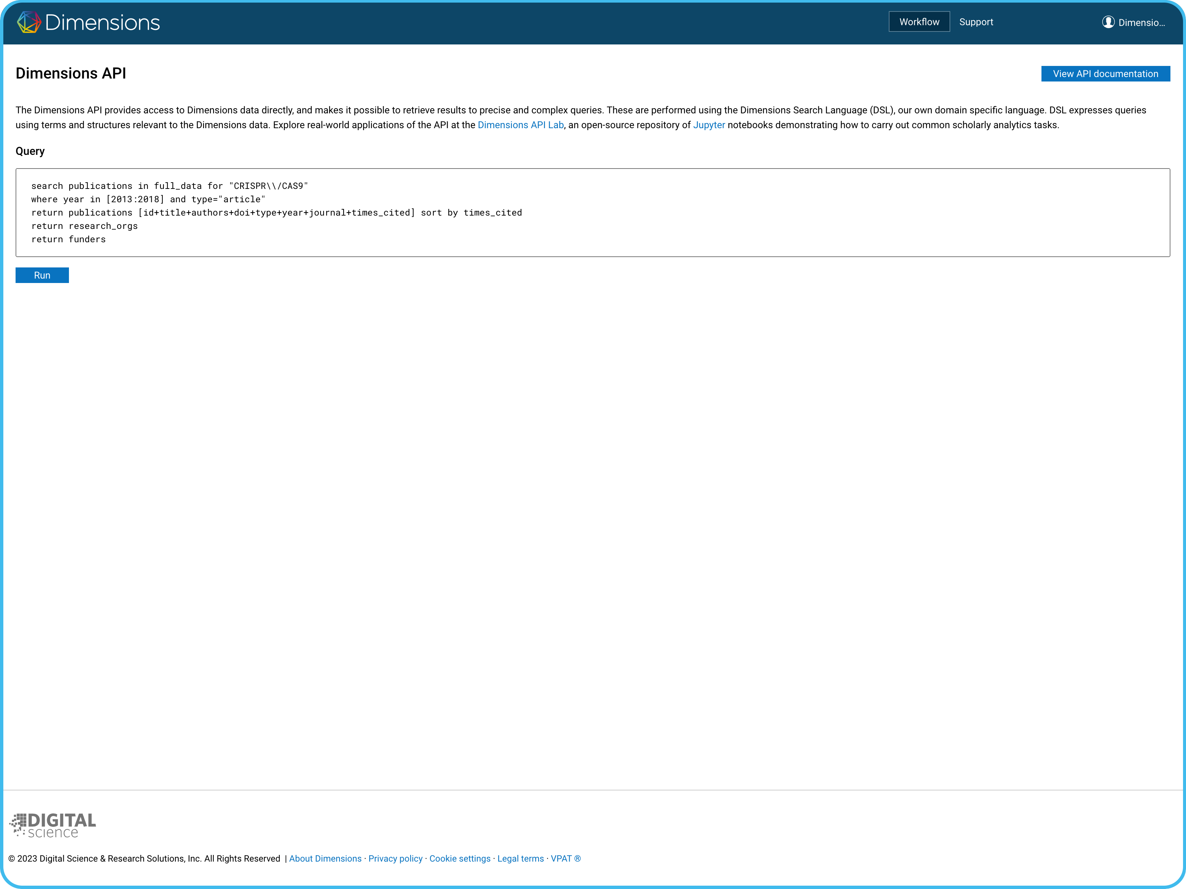Screen dimensions: 1186x889
Task: View the Legal terms link
Action: [520, 859]
